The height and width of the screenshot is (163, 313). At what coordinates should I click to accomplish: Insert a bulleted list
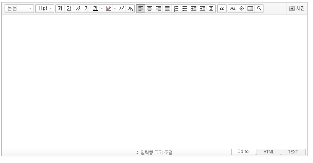pos(185,8)
